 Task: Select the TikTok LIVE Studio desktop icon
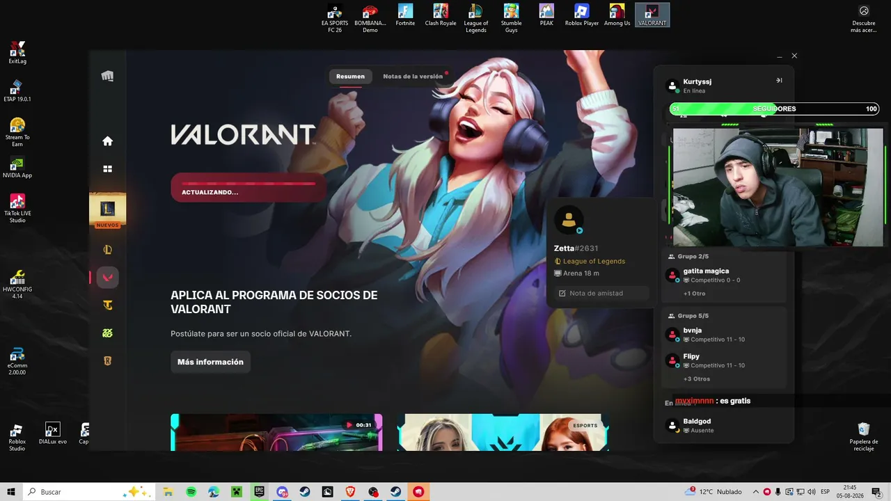click(x=17, y=209)
